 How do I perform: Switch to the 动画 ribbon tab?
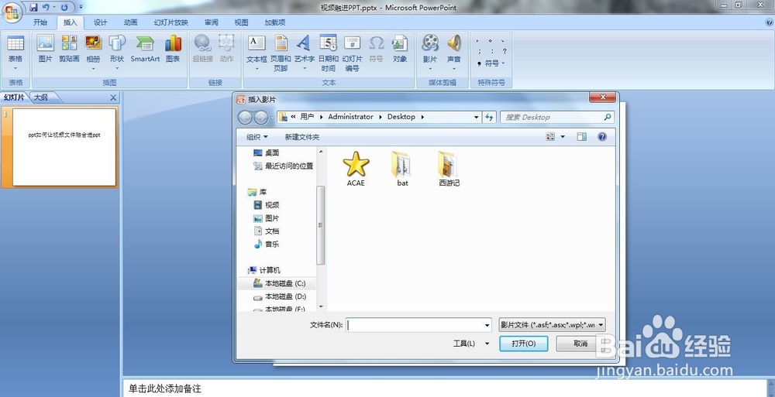pyautogui.click(x=130, y=22)
